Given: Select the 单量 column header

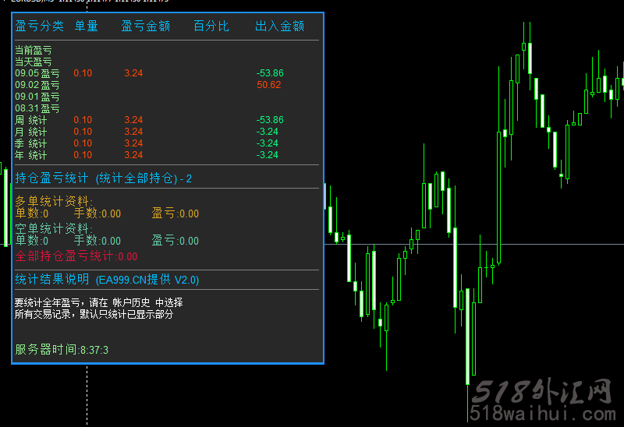Looking at the screenshot, I should [x=86, y=26].
